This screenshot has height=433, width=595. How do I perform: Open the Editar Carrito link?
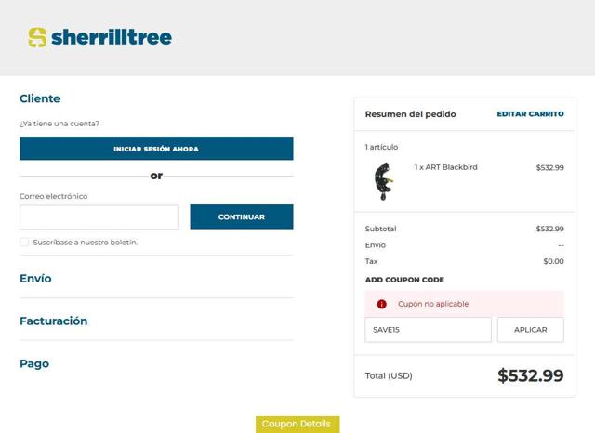(x=530, y=114)
